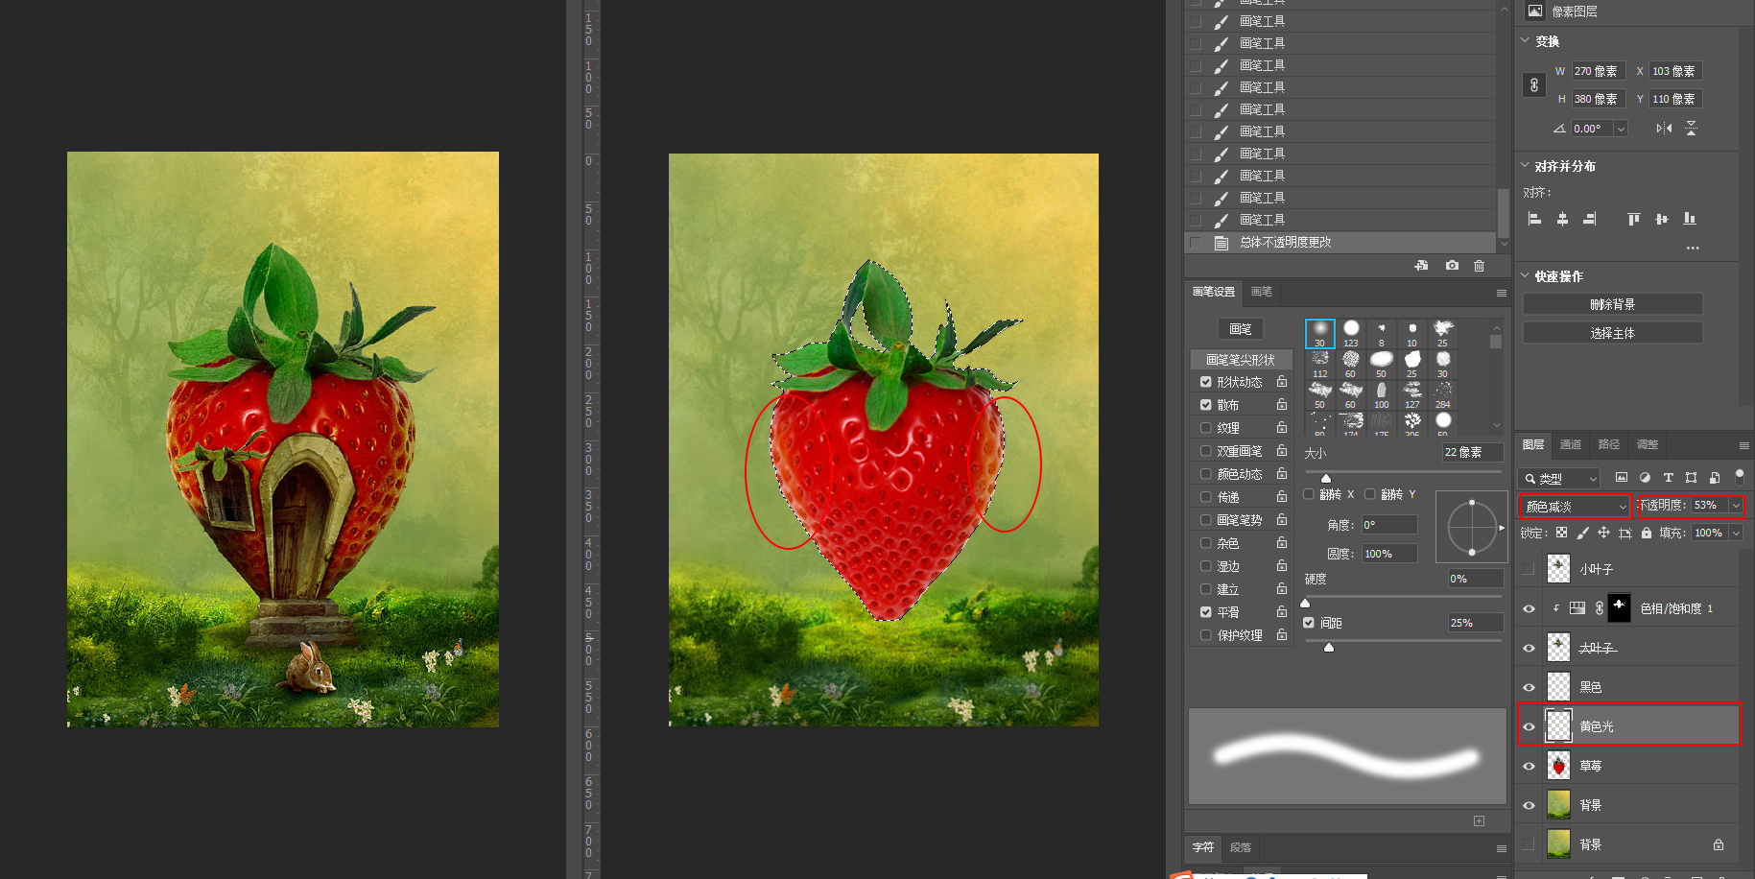Image resolution: width=1755 pixels, height=879 pixels.
Task: Enable 双重画笔 dual brush checkbox
Action: (1206, 451)
